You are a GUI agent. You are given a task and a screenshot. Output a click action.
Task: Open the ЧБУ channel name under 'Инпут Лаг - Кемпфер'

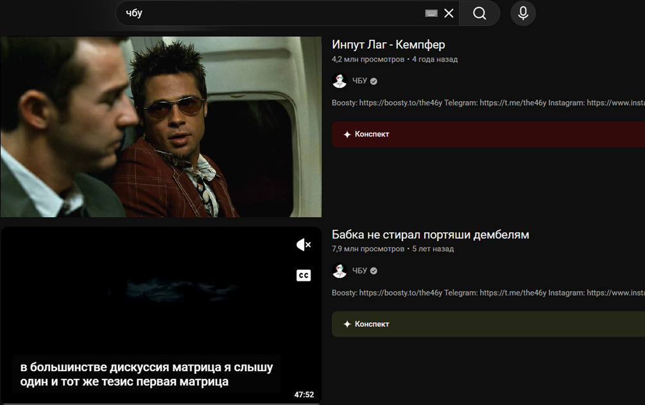click(359, 81)
